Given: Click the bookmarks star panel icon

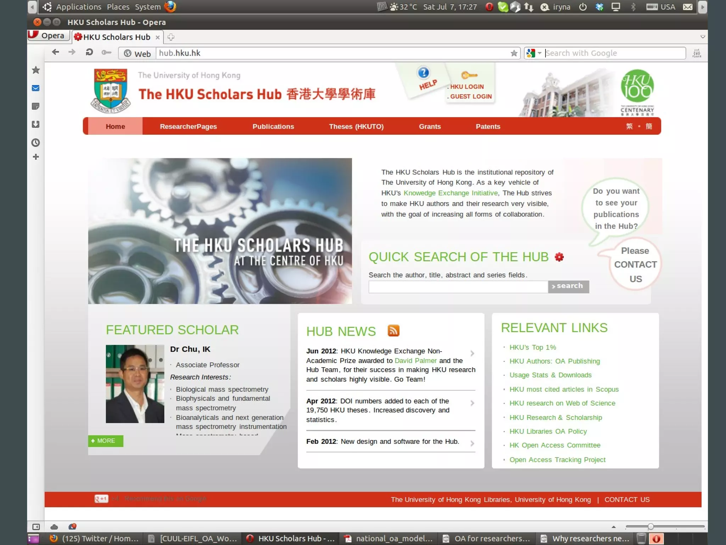Looking at the screenshot, I should (36, 70).
